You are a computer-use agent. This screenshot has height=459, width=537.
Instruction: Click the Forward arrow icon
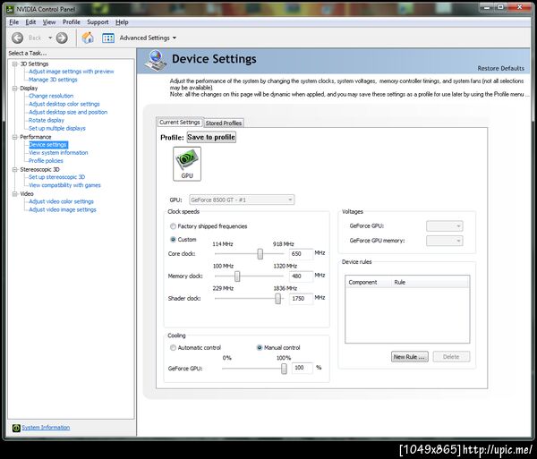coord(62,38)
